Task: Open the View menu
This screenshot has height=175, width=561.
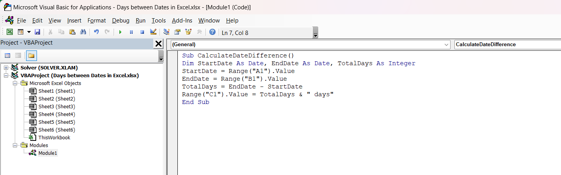Action: [55, 21]
